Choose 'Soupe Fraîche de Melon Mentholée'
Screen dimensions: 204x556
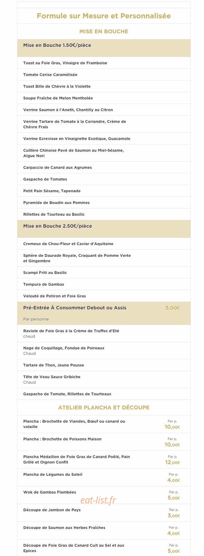(58, 98)
